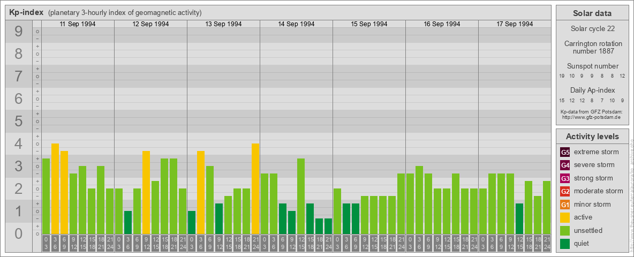Select the 14 Sep 1994 date header
The height and width of the screenshot is (257, 634).
[296, 24]
